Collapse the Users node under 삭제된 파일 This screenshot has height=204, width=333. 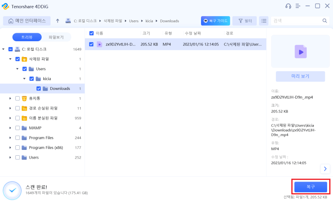point(17,69)
